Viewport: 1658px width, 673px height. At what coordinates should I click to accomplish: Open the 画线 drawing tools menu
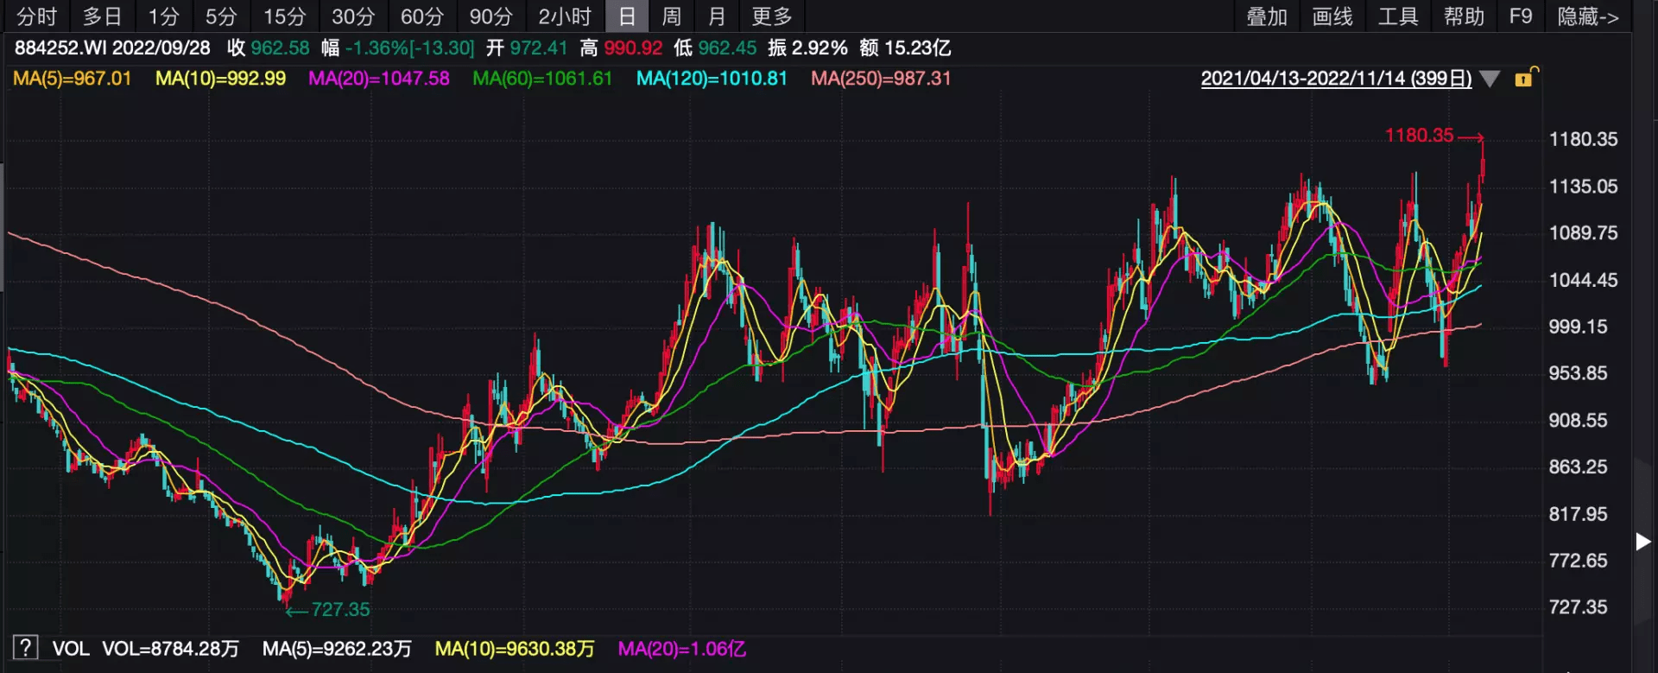pos(1332,16)
